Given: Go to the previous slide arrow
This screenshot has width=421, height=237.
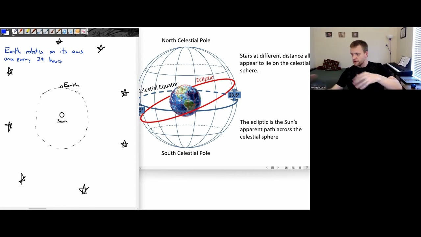Looking at the screenshot, I should pyautogui.click(x=267, y=168).
